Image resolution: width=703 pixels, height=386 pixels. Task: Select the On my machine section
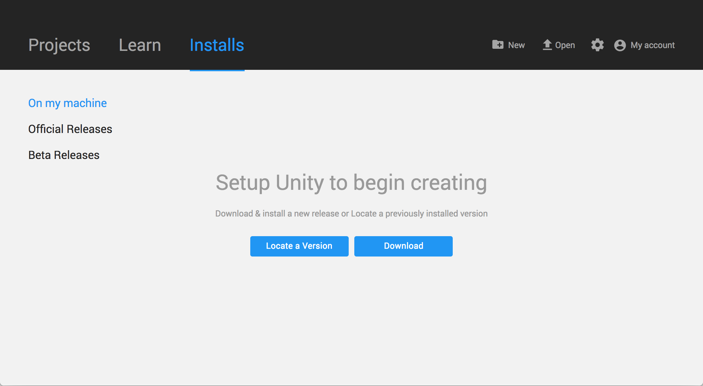point(67,103)
